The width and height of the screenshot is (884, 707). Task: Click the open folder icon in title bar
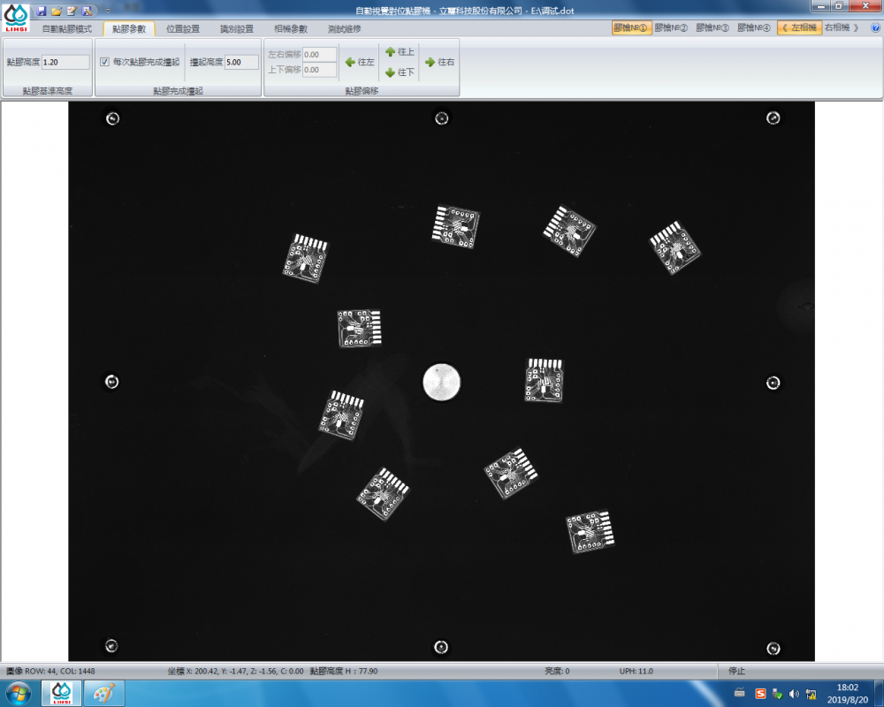(x=56, y=11)
